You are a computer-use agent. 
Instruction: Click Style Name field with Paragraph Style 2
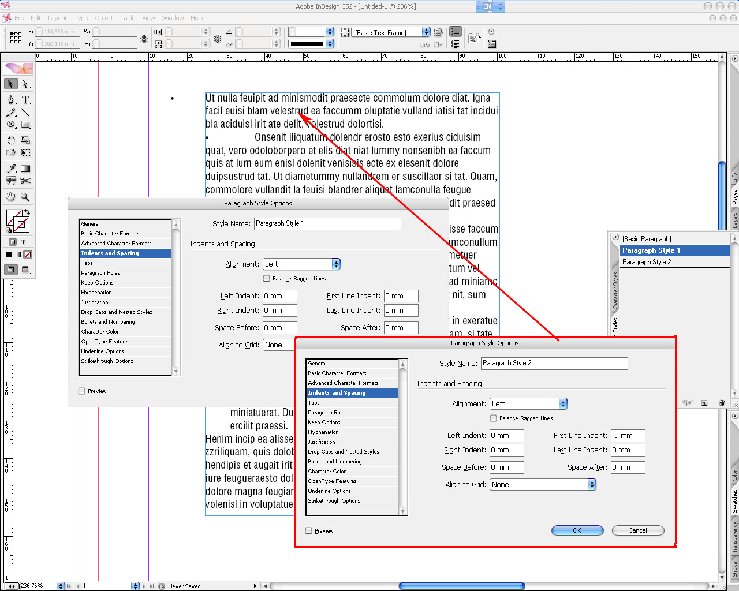pos(554,363)
